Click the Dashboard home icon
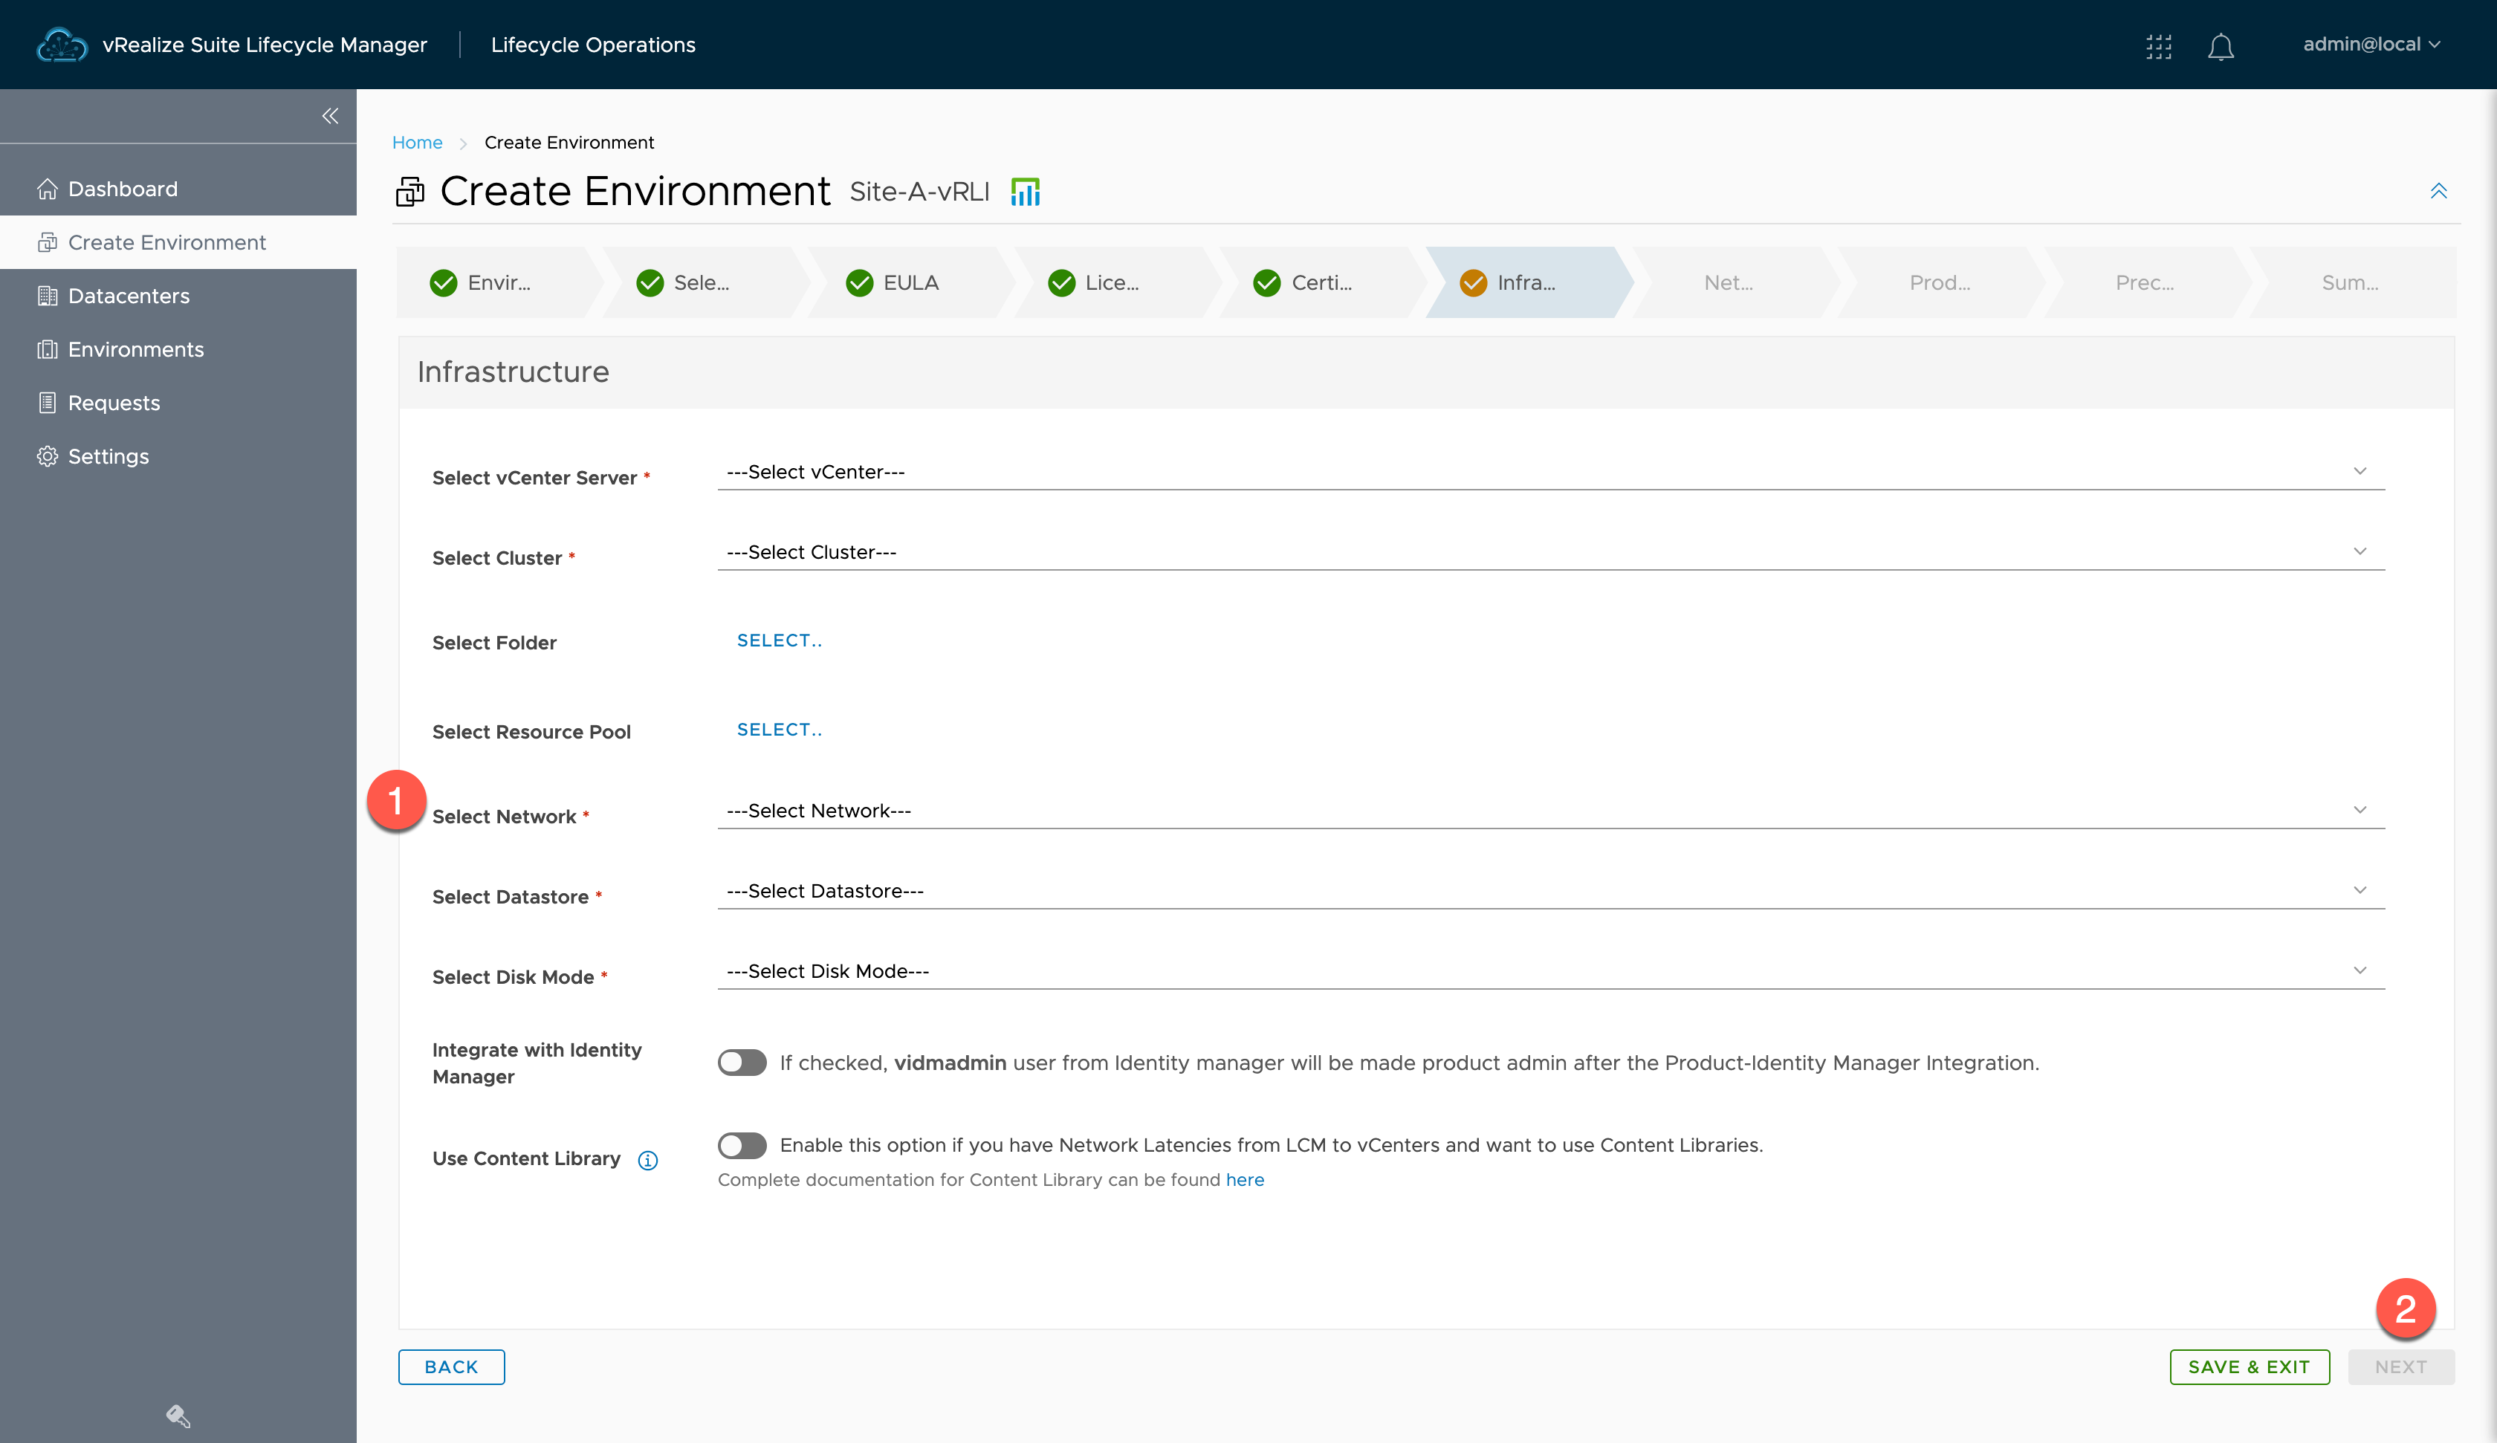 click(x=47, y=188)
